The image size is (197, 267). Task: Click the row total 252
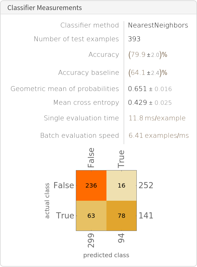pyautogui.click(x=146, y=185)
